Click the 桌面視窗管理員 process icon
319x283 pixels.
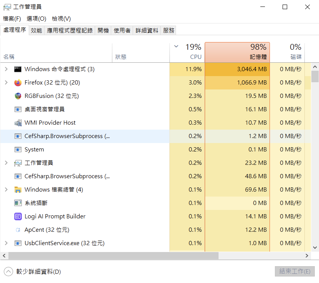tap(18, 109)
